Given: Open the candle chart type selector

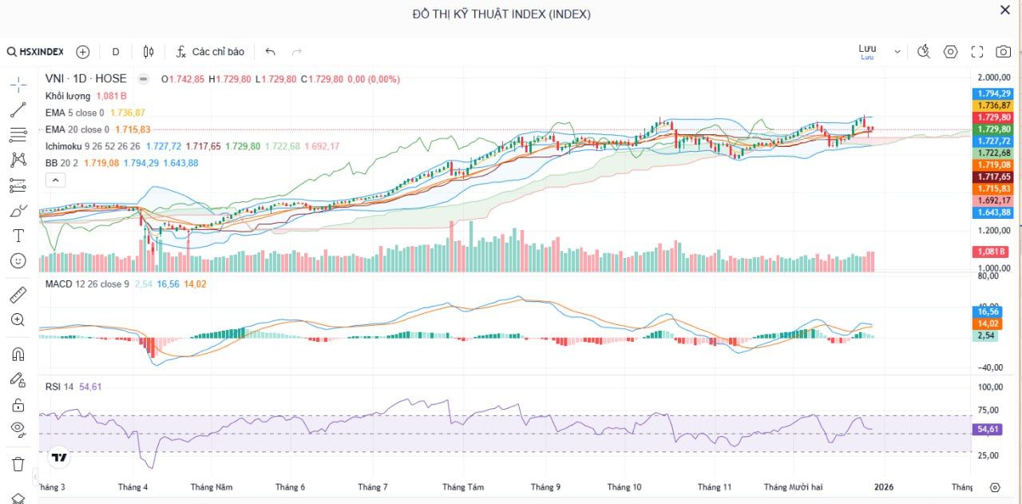Looking at the screenshot, I should [x=147, y=51].
